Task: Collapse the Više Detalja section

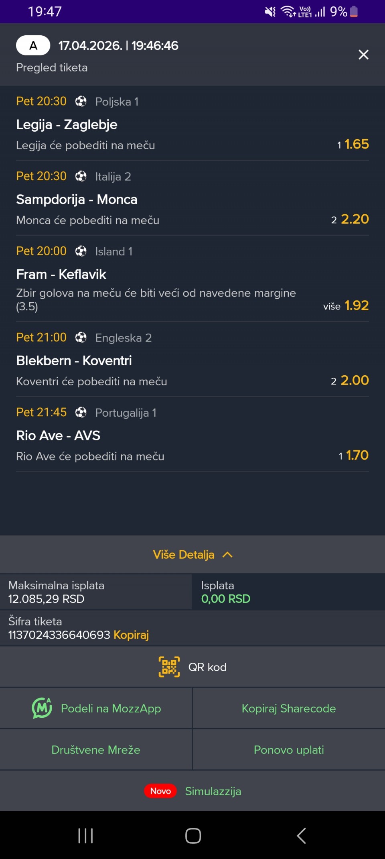Action: [184, 555]
